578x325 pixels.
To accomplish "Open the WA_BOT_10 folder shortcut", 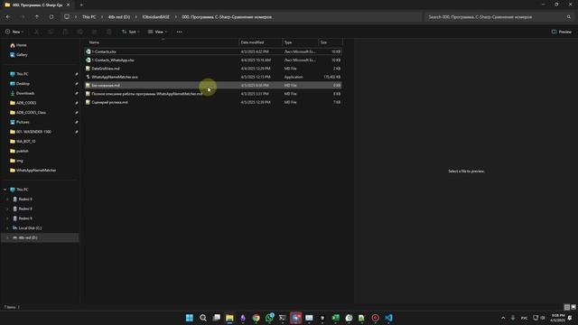I will click(x=26, y=142).
